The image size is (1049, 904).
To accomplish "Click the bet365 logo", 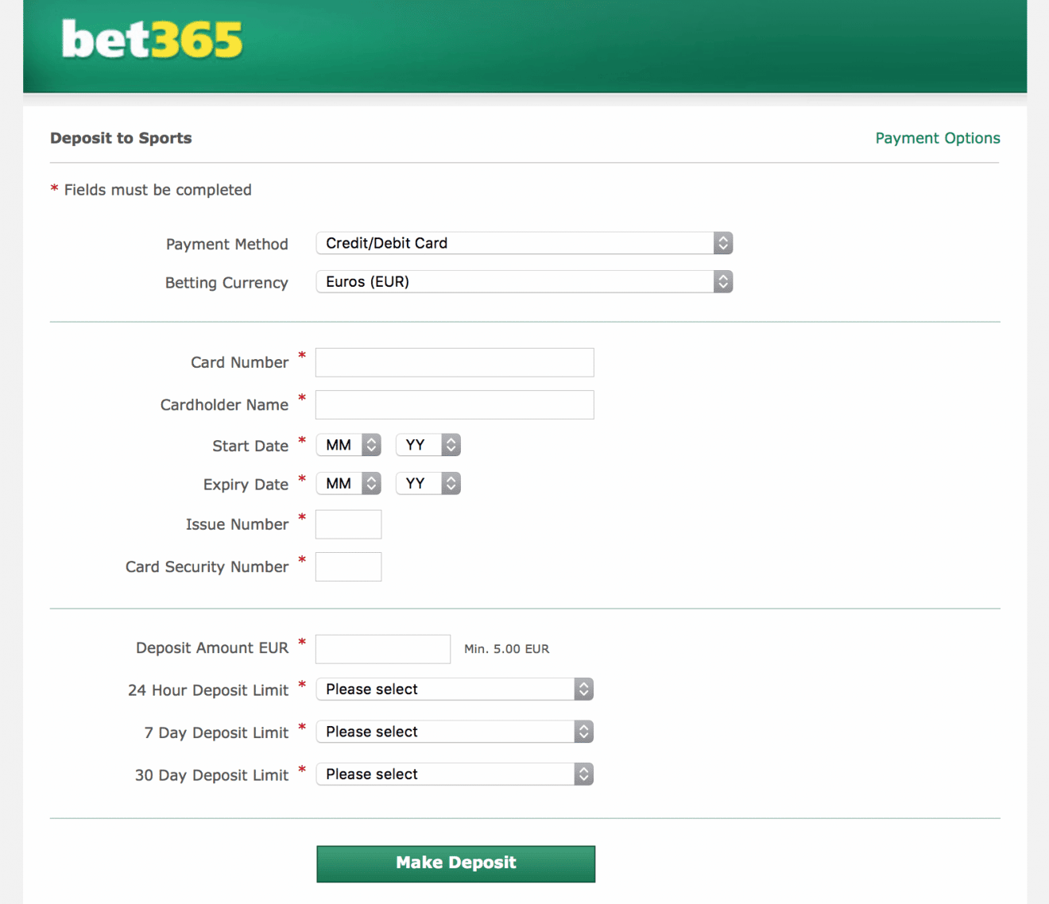I will click(152, 40).
